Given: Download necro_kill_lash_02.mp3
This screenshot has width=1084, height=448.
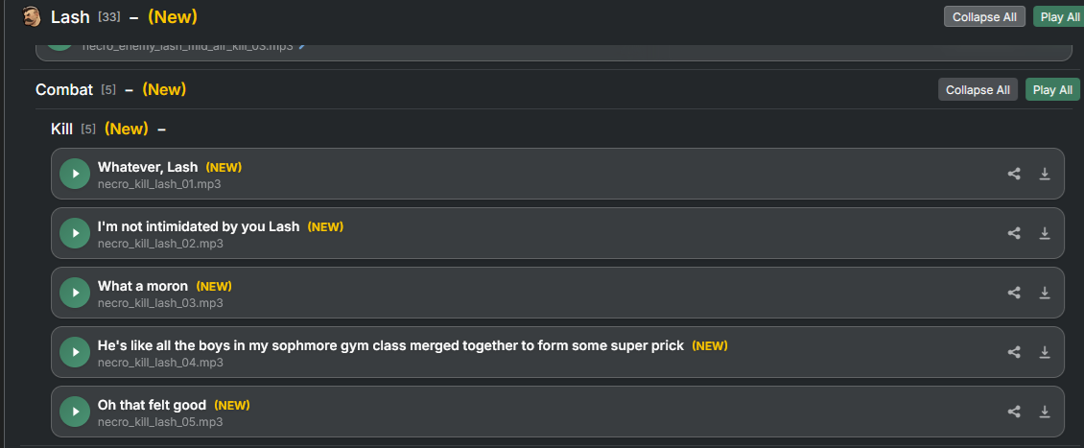Looking at the screenshot, I should [x=1045, y=233].
